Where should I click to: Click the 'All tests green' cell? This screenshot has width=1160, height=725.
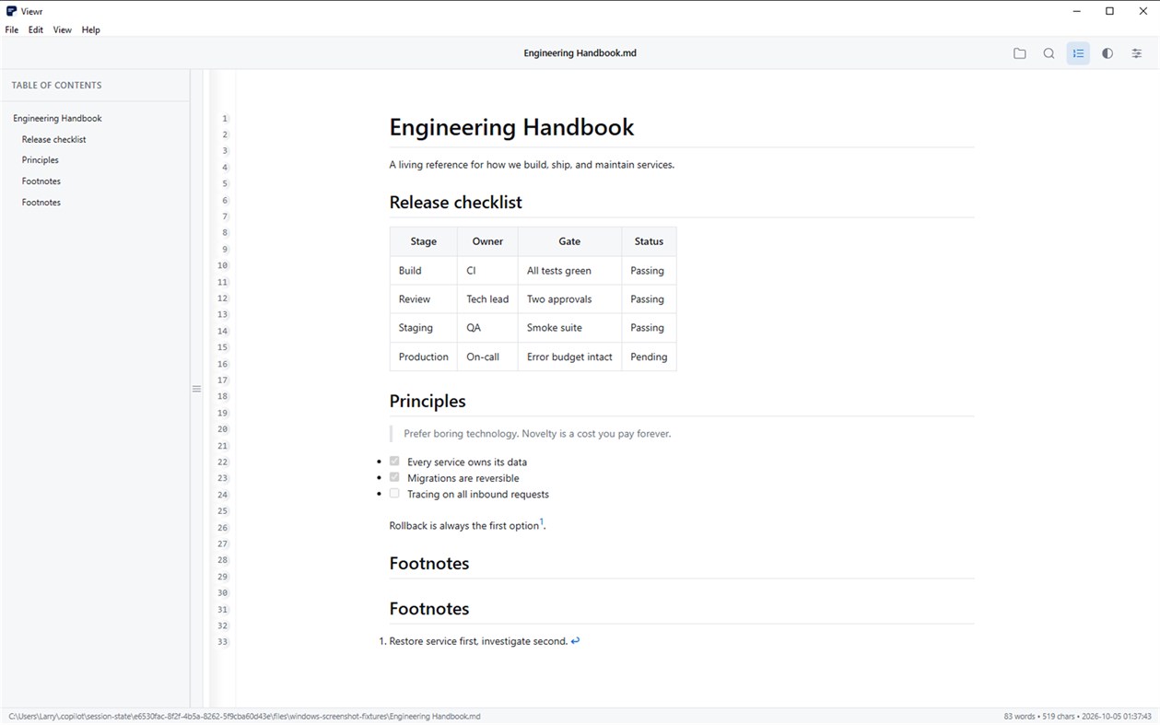(569, 271)
